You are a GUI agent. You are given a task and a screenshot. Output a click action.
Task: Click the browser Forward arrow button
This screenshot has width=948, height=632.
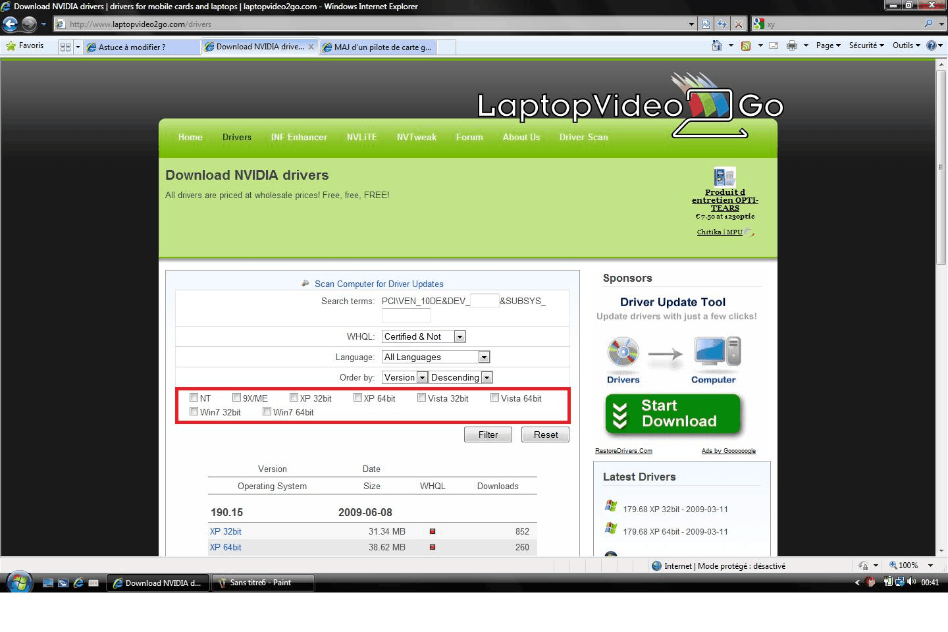[29, 24]
